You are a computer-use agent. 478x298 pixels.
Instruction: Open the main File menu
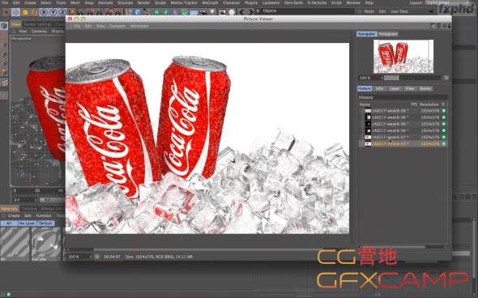(5, 2)
